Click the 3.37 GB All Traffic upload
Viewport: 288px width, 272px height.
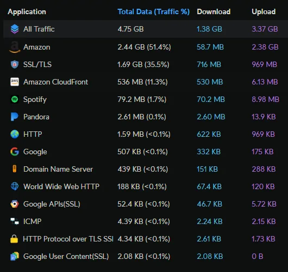tap(265, 29)
